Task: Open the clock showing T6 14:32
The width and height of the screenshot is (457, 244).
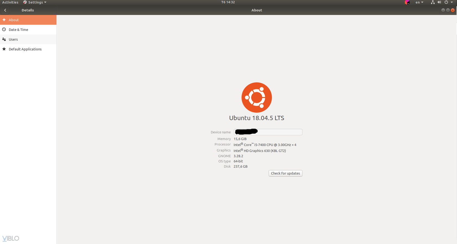Action: point(228,2)
